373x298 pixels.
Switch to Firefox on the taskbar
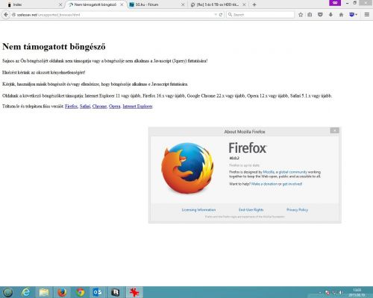[x=62, y=292]
